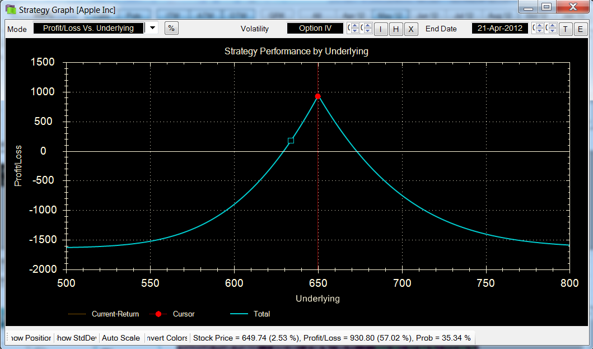Toggle Show Position in the bottom bar
Viewport: 593px width, 349px height.
coord(31,338)
